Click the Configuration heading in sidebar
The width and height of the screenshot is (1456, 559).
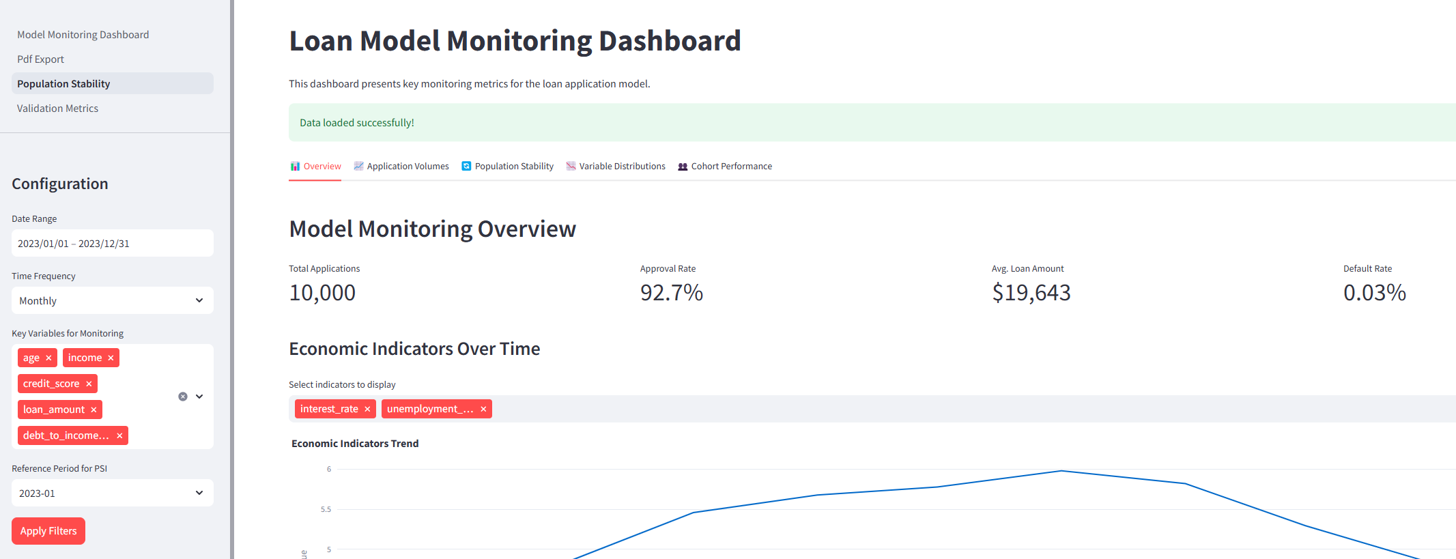(x=60, y=184)
